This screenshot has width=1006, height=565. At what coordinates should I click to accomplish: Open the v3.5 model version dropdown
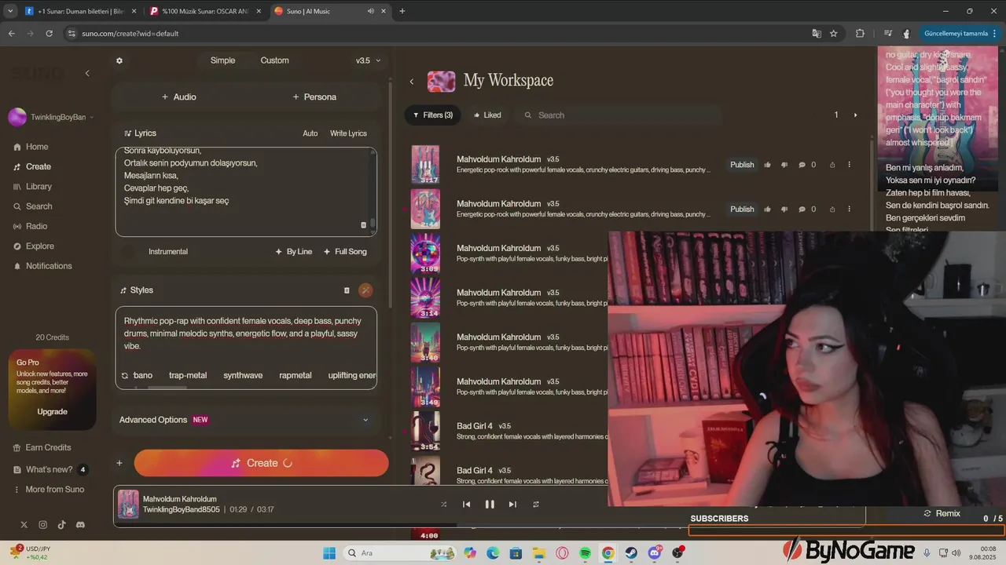[368, 60]
